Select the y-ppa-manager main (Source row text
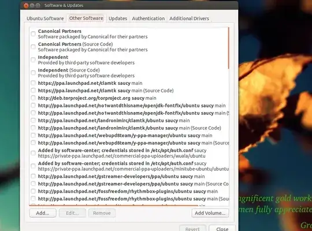 (133, 143)
